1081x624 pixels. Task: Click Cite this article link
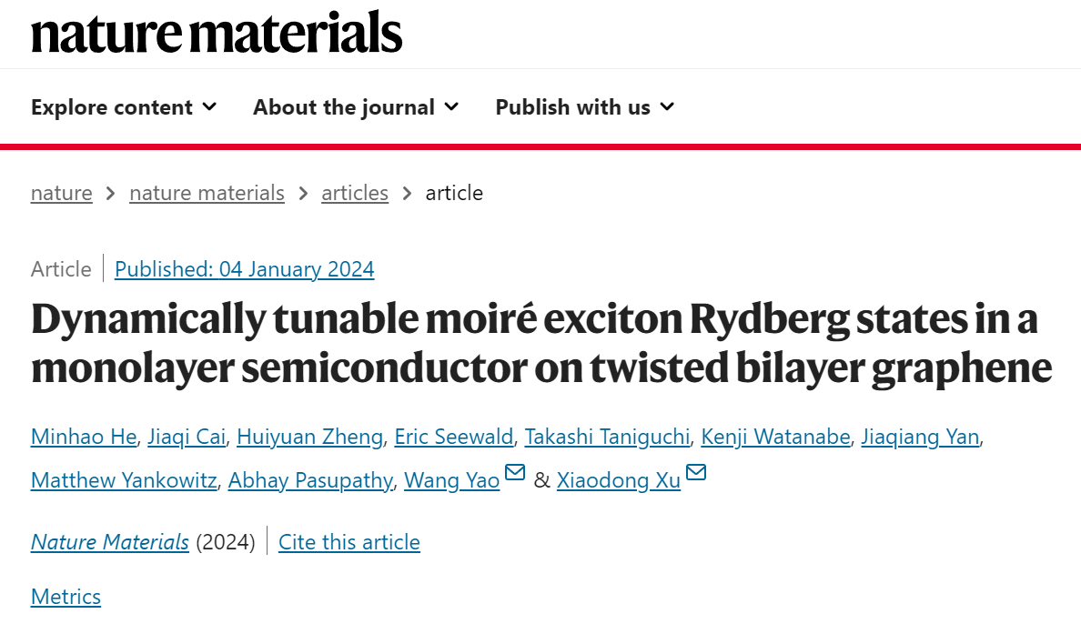(349, 542)
